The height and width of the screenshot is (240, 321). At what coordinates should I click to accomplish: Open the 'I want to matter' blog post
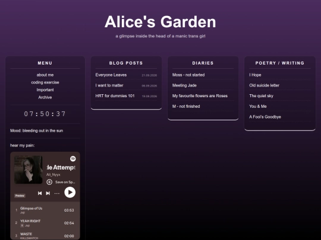tap(109, 85)
